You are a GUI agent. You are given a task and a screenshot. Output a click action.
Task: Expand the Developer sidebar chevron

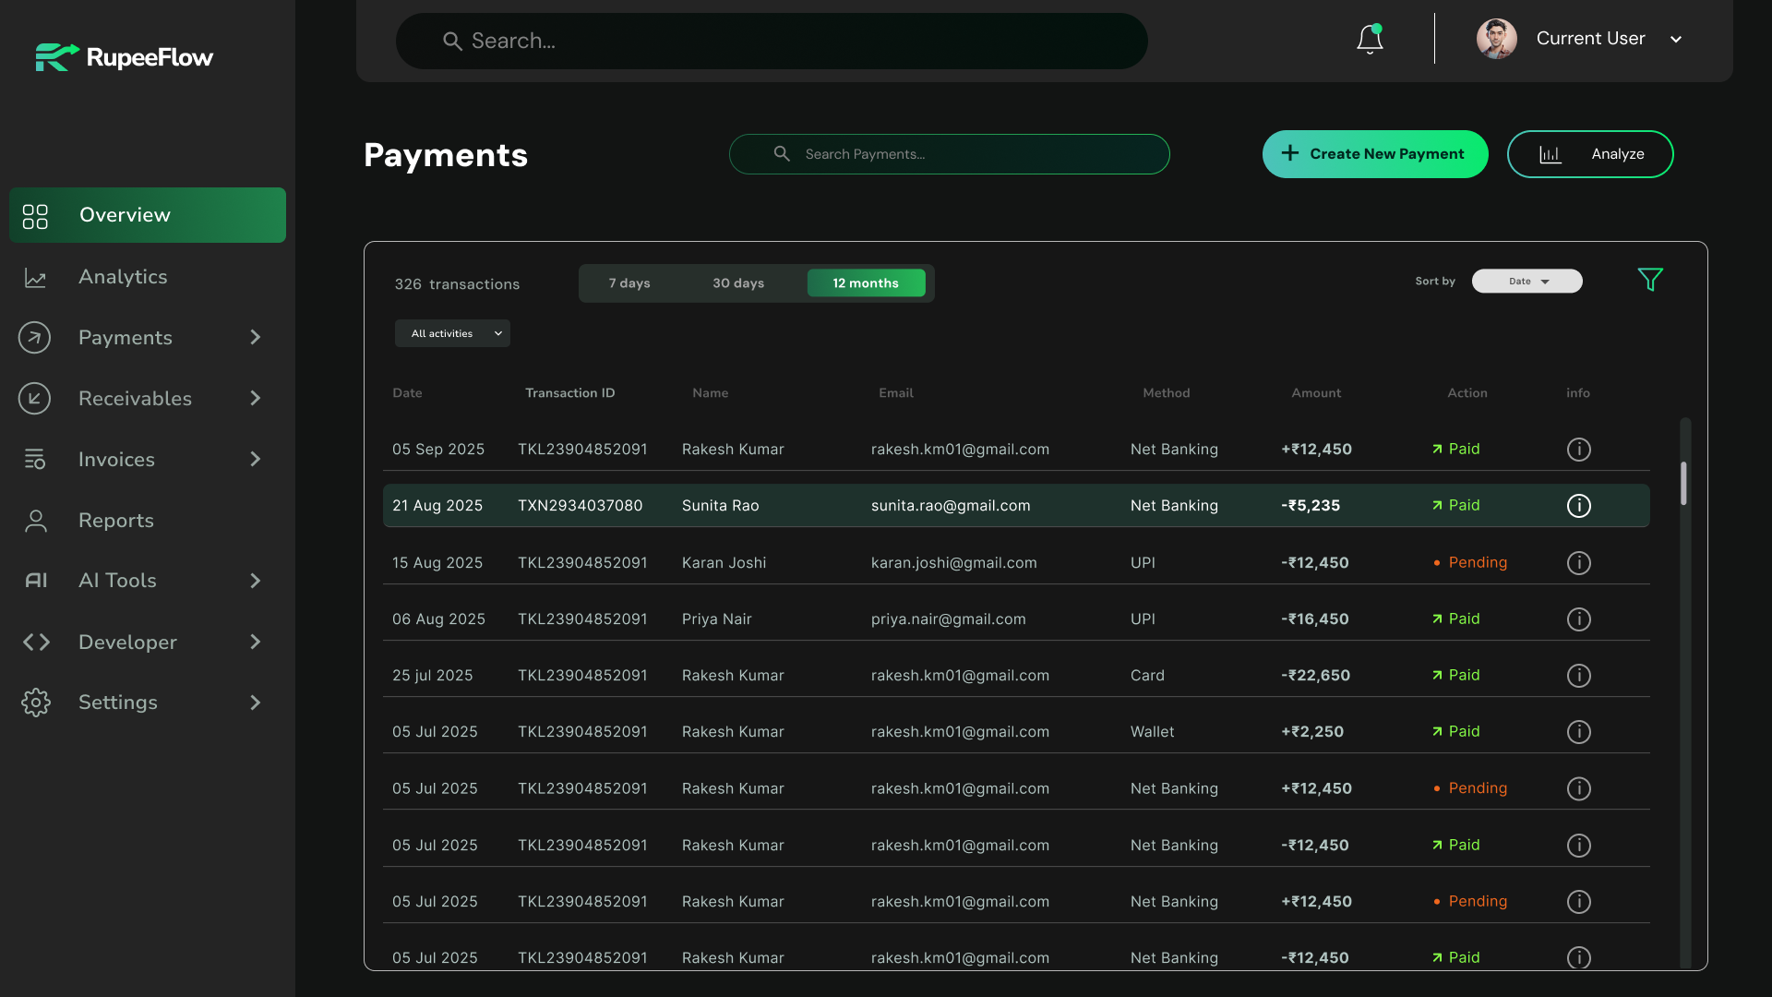pyautogui.click(x=256, y=643)
